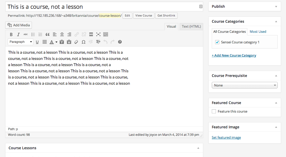Image resolution: width=286 pixels, height=157 pixels.
Task: Switch to the Text (HTML) tab
Action: pos(191,26)
